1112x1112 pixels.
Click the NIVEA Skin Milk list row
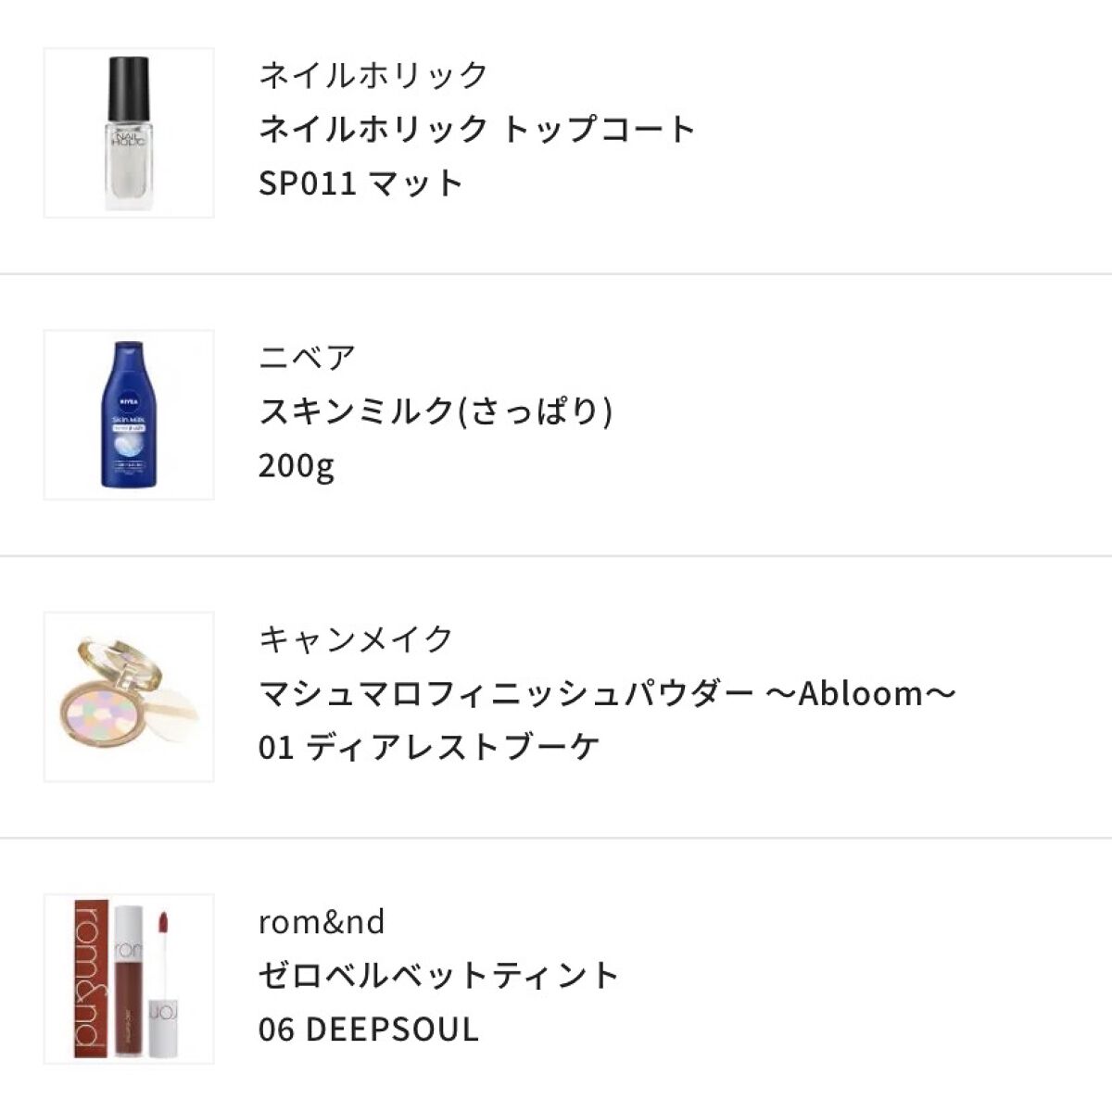556,412
